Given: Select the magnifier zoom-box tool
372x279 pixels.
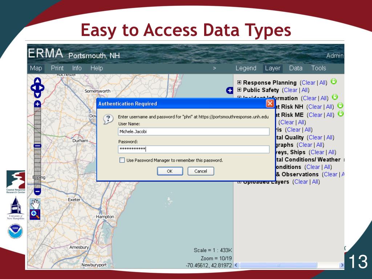Looking at the screenshot, I should pyautogui.click(x=35, y=214).
